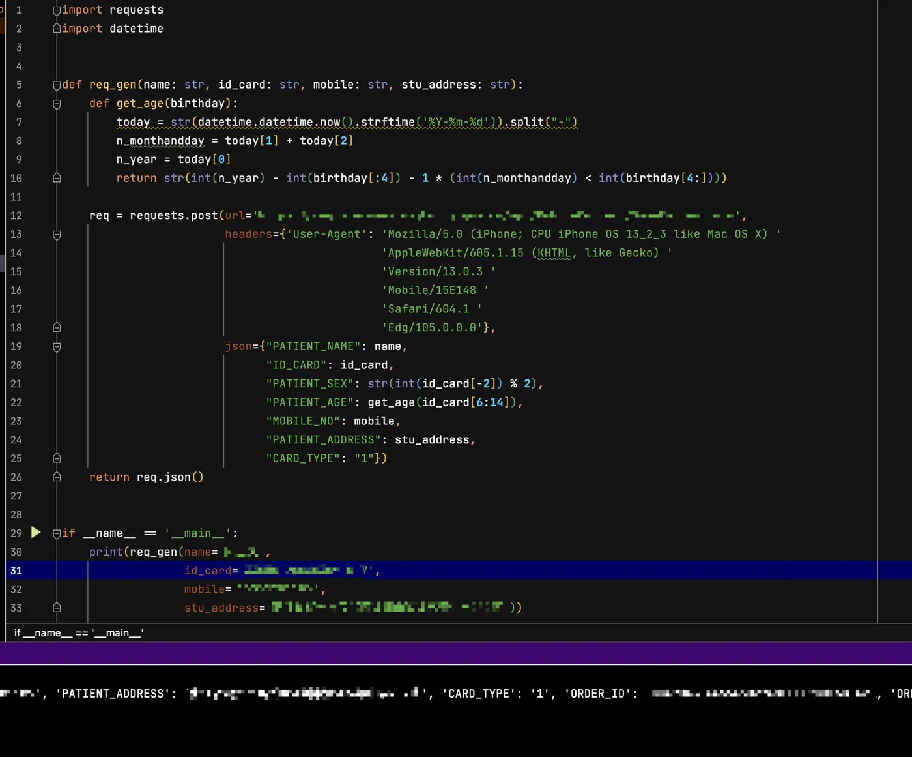Image resolution: width=912 pixels, height=757 pixels.
Task: Click requests.post on line 12
Action: point(174,216)
